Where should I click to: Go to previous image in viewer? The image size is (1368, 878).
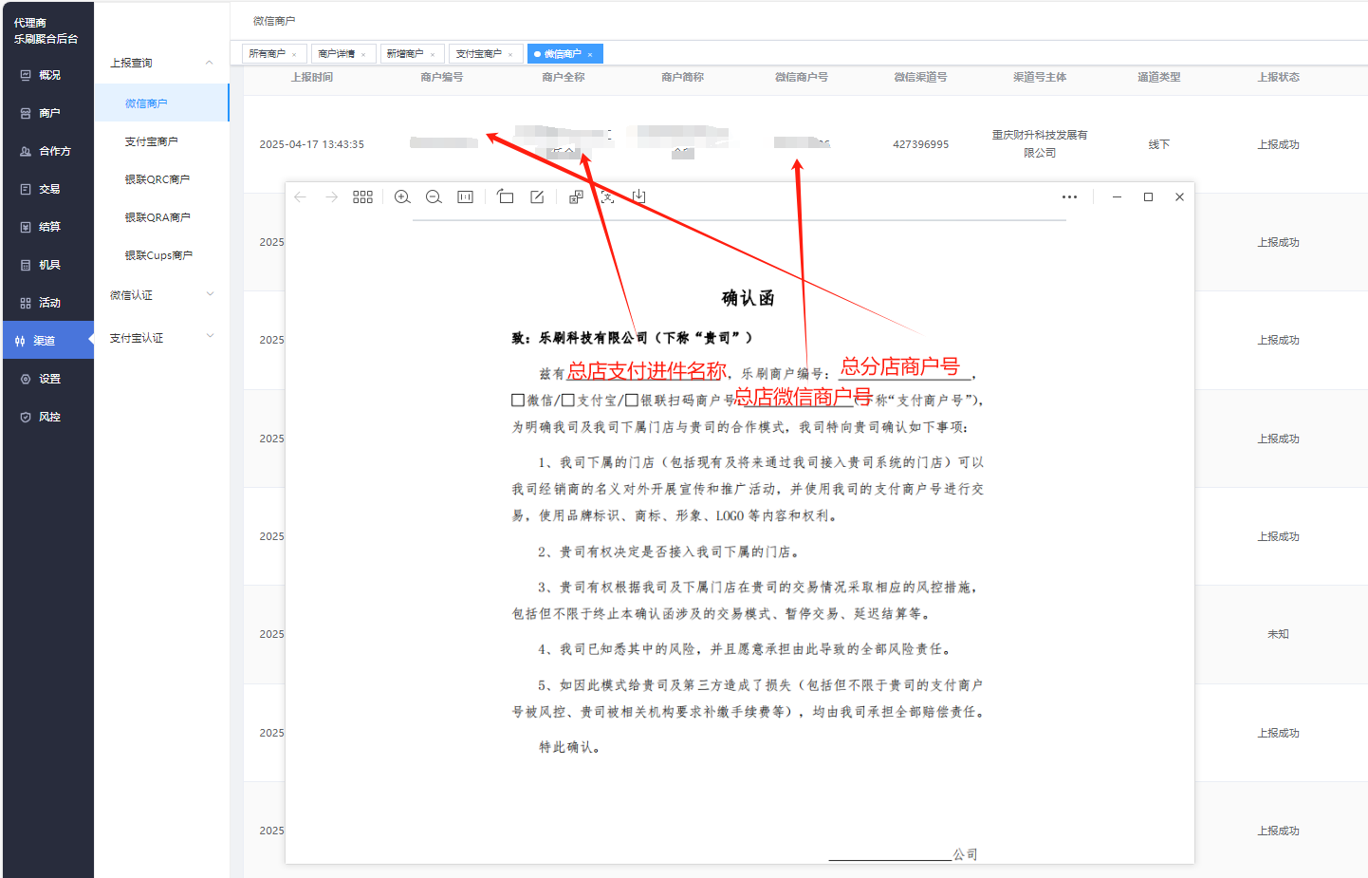301,196
